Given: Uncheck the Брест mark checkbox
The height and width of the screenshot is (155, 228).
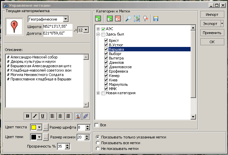Looking at the screenshot, I should [x=106, y=41].
